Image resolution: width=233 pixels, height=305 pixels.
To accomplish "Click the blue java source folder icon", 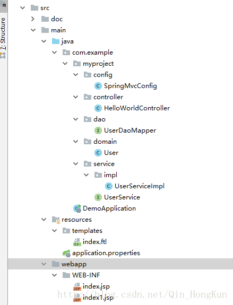I will 56,41.
